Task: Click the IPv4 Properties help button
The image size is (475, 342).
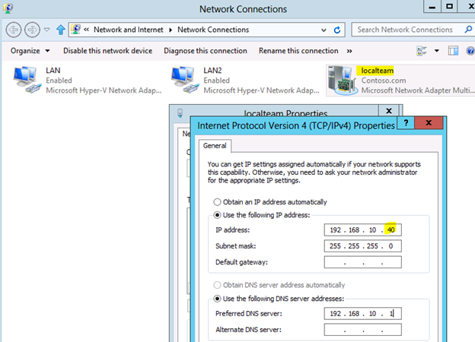Action: click(x=406, y=123)
